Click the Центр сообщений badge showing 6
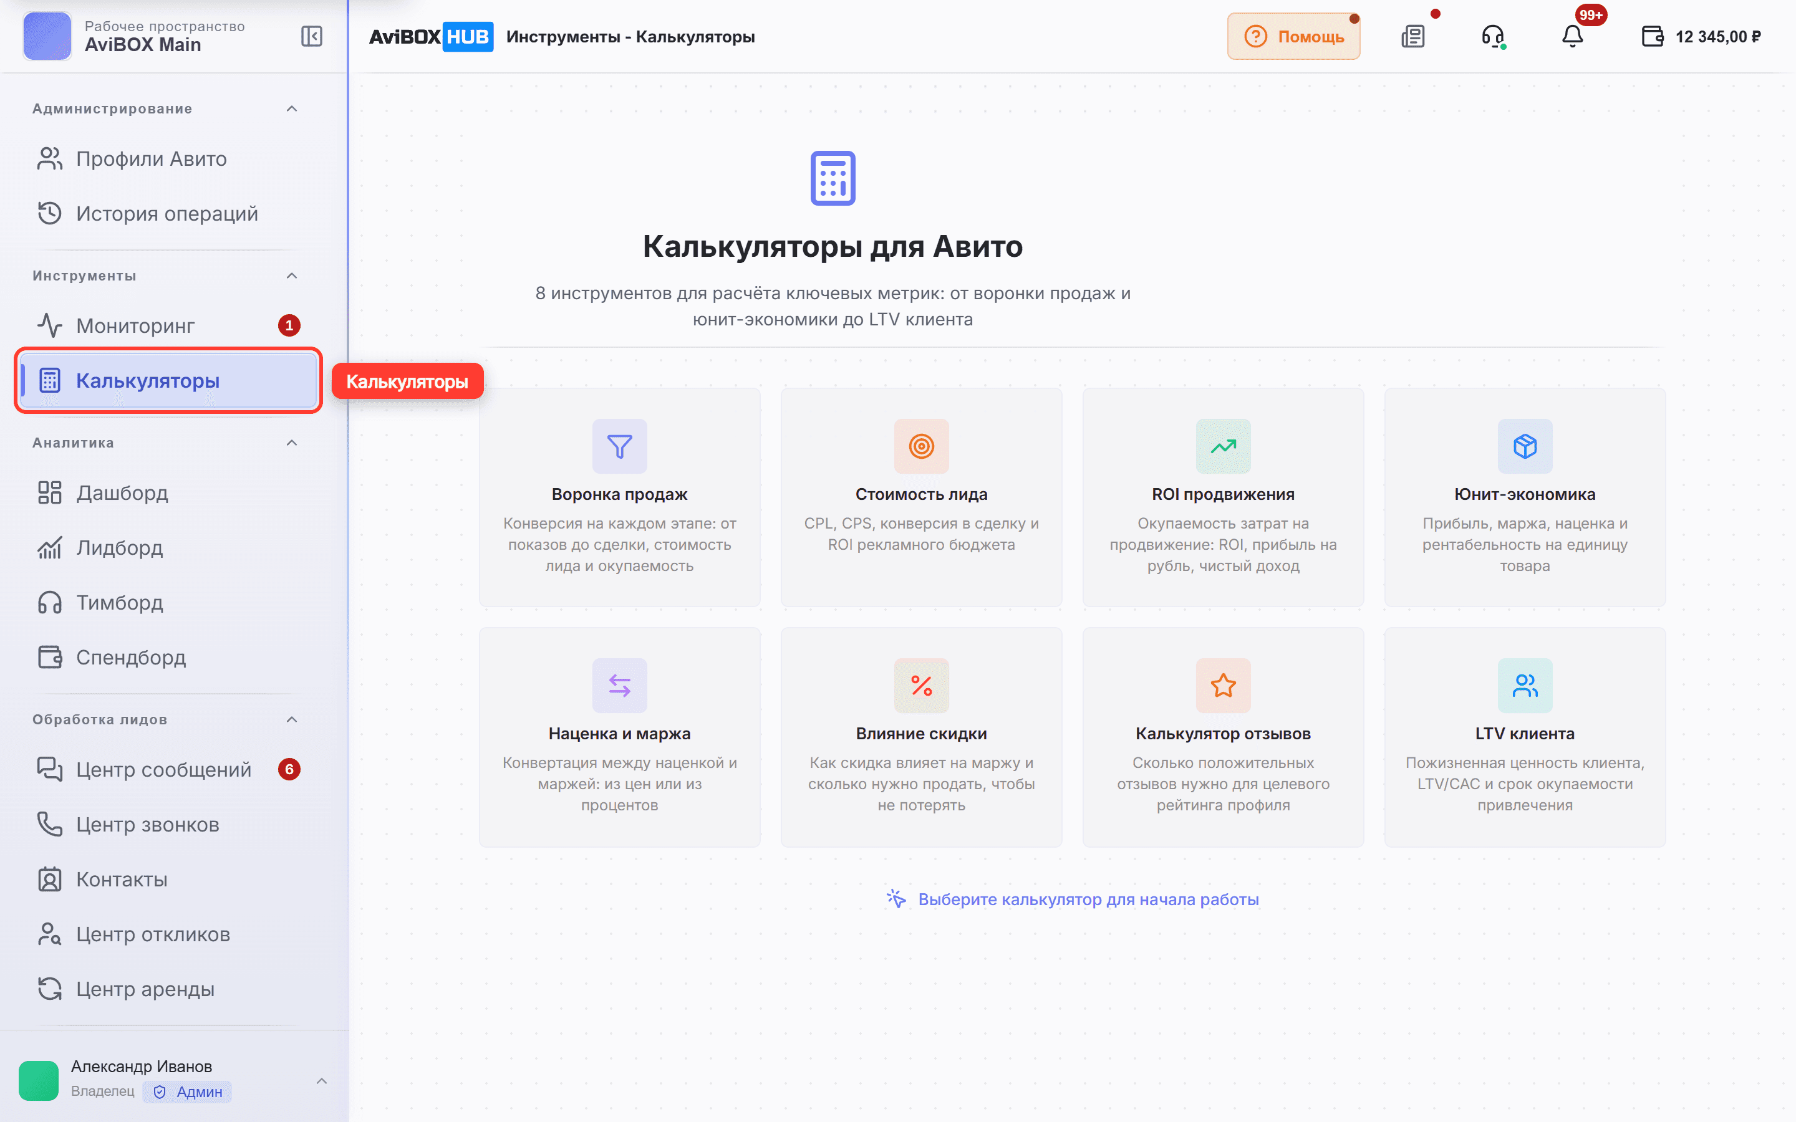The image size is (1796, 1122). [289, 770]
